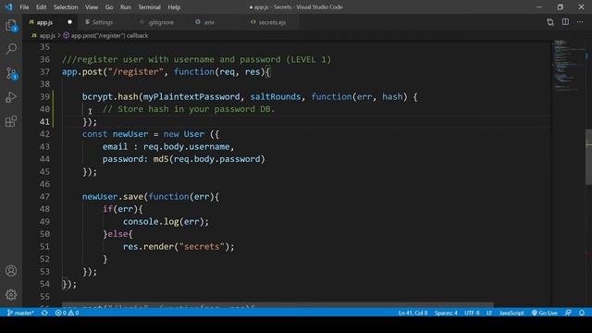Image resolution: width=592 pixels, height=333 pixels.
Task: Click the feedback icon in the status bar
Action: pyautogui.click(x=568, y=313)
